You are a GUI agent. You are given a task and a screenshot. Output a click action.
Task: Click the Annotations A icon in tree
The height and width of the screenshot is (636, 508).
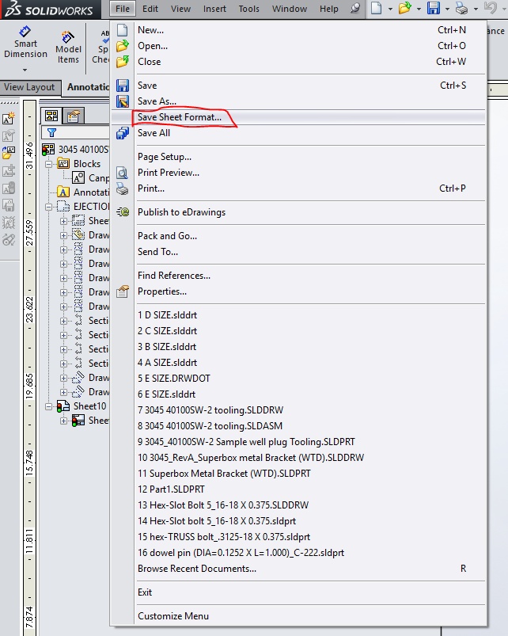(63, 192)
